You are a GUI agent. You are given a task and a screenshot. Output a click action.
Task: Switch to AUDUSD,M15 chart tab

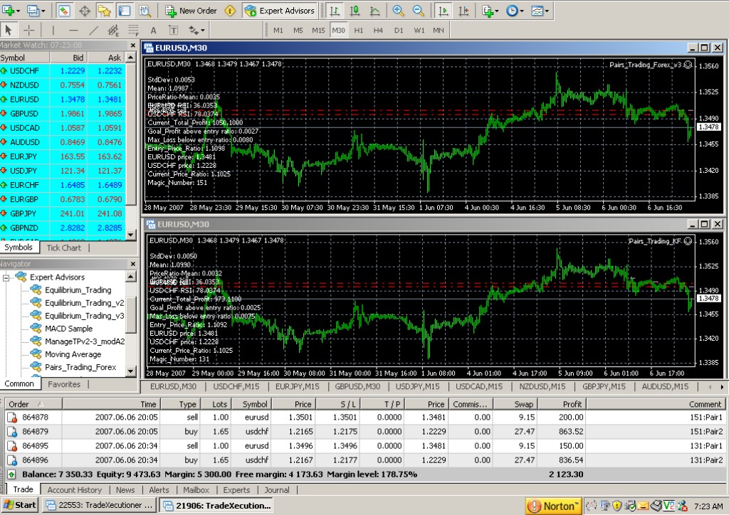665,386
